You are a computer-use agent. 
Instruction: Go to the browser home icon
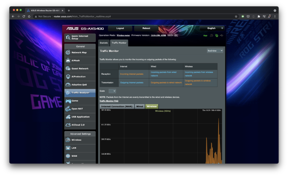click(x=29, y=16)
